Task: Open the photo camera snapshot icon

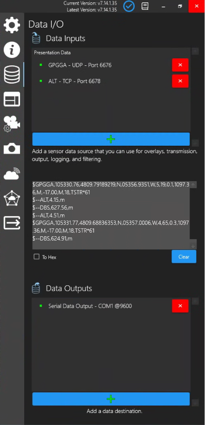Action: pos(12,149)
